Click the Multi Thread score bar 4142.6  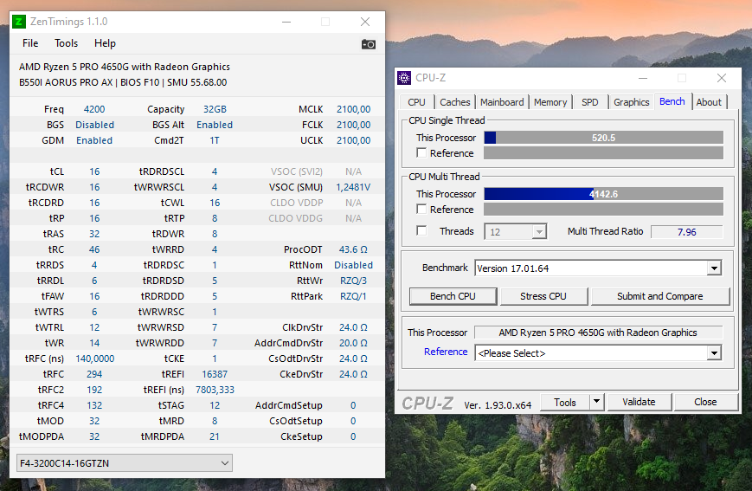coord(603,194)
